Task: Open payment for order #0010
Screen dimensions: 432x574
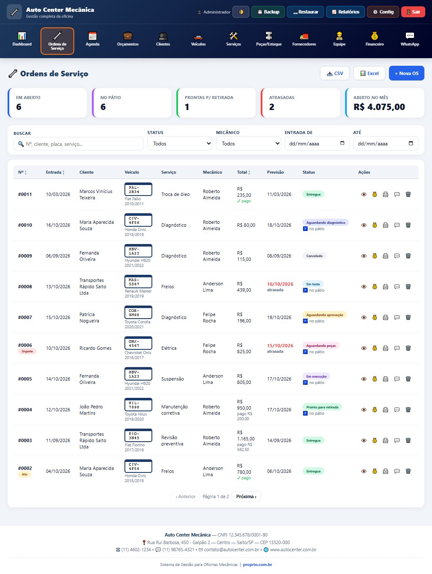Action: pyautogui.click(x=375, y=225)
